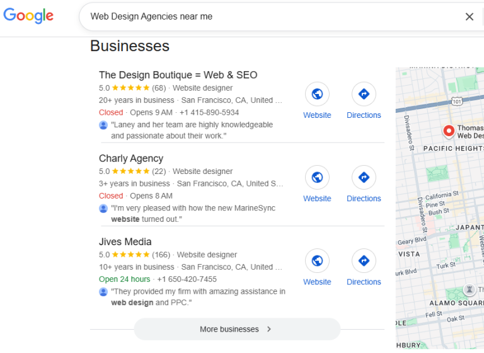Get Directions icon for The Design Boutique

coord(364,94)
